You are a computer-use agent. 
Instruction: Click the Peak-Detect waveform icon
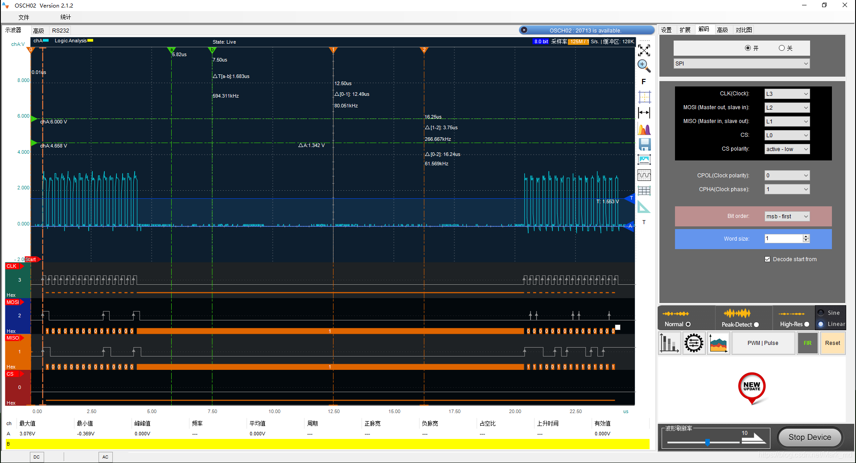[x=737, y=313]
